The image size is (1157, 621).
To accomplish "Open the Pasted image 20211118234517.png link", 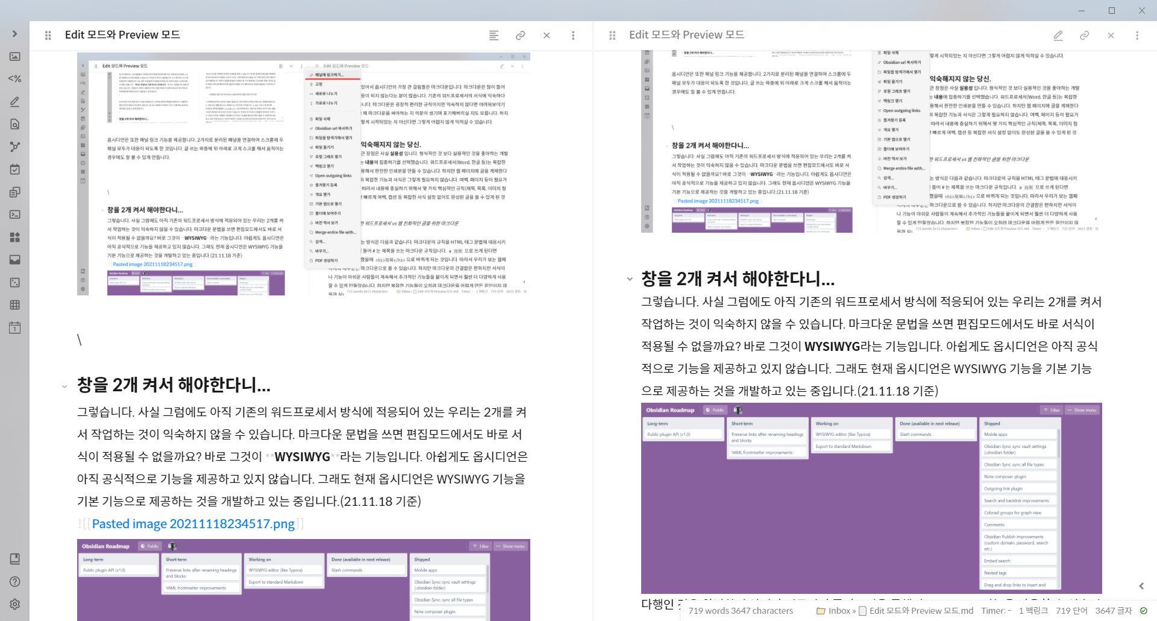I will coord(193,523).
